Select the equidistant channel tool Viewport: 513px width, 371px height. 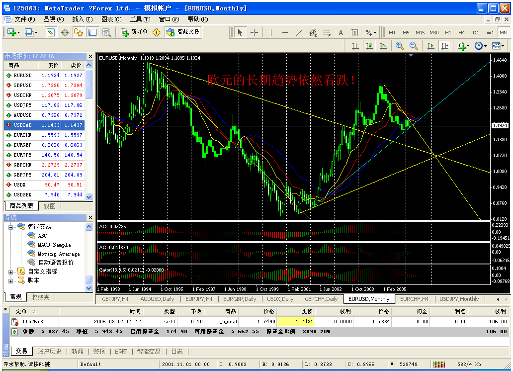pos(313,32)
